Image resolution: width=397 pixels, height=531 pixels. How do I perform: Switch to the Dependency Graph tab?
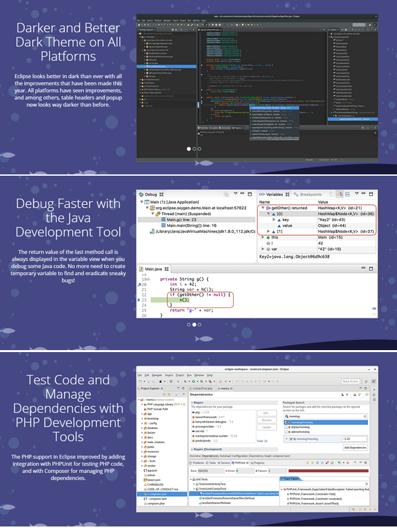[x=261, y=456]
